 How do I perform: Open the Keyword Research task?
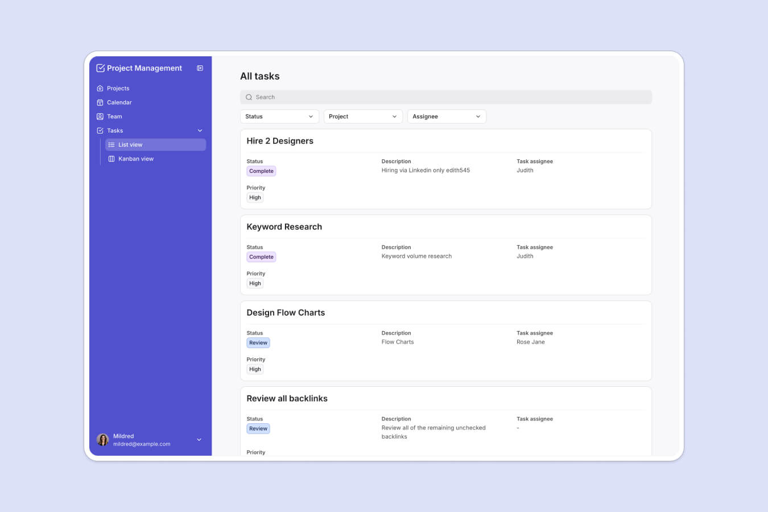point(284,227)
